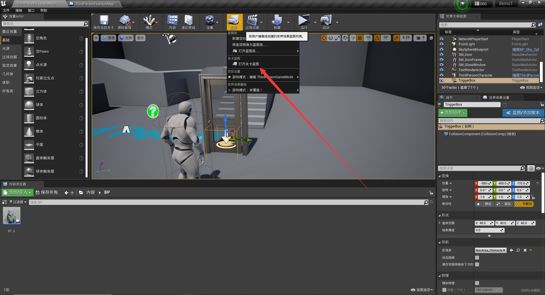This screenshot has width=545, height=295.
Task: Place Empty Character actor icon
Action: coord(29,38)
